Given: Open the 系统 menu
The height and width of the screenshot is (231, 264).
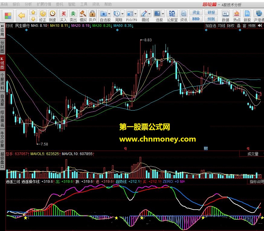Looking at the screenshot, I should point(4,4).
